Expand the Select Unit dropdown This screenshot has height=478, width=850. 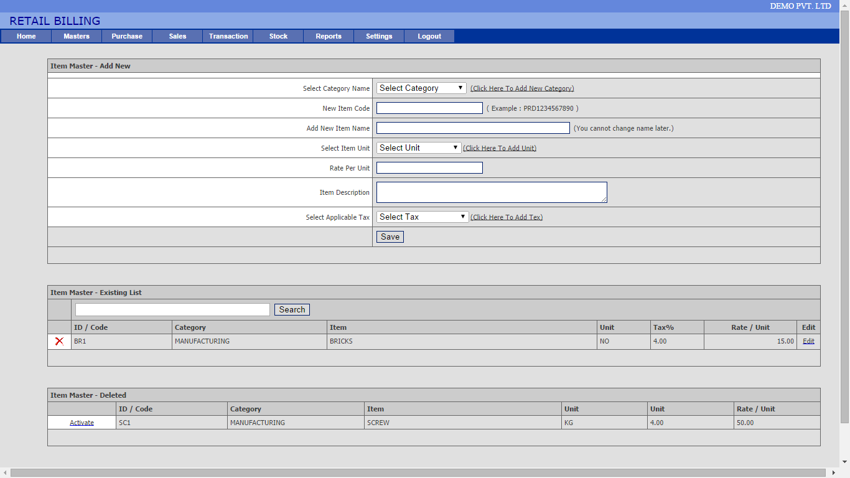[x=419, y=148]
